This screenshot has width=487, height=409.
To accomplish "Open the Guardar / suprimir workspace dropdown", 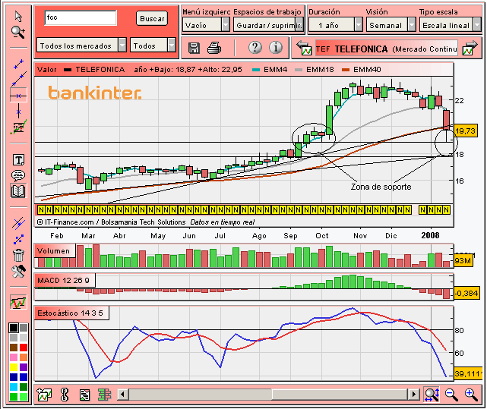I will 268,25.
